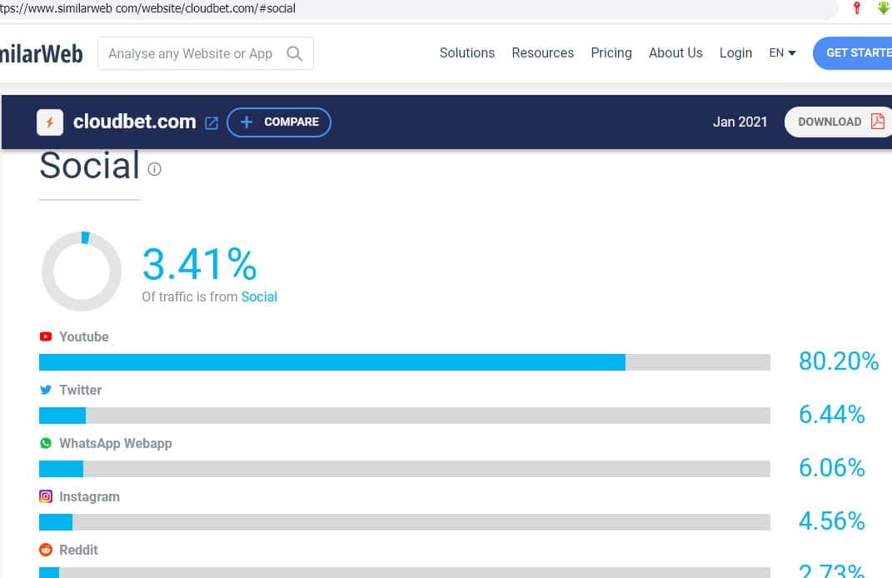Image resolution: width=892 pixels, height=578 pixels.
Task: Open the About Us menu
Action: (675, 53)
